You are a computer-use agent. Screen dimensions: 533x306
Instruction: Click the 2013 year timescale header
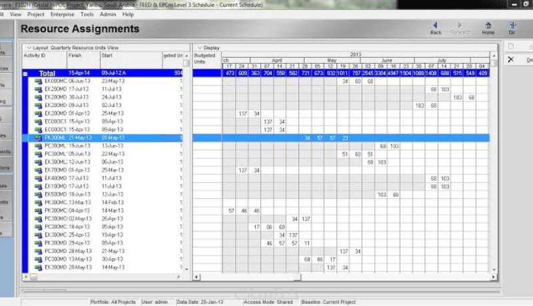[x=356, y=55]
